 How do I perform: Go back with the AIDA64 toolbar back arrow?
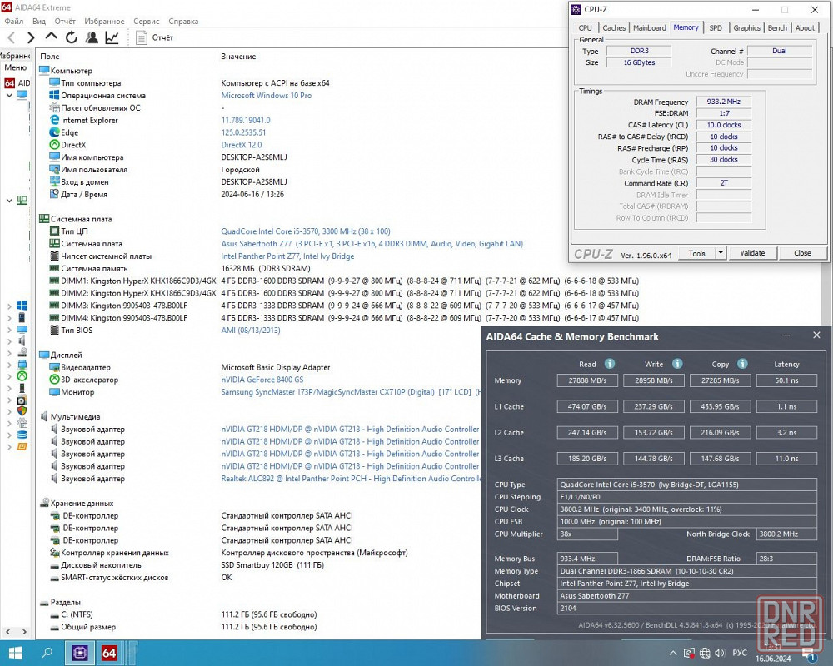12,37
